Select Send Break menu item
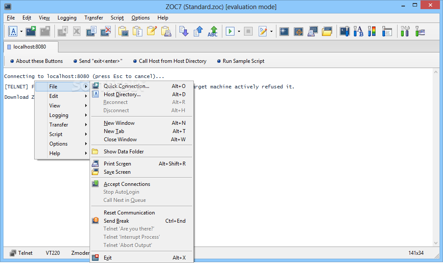Image resolution: width=443 pixels, height=263 pixels. click(142, 221)
